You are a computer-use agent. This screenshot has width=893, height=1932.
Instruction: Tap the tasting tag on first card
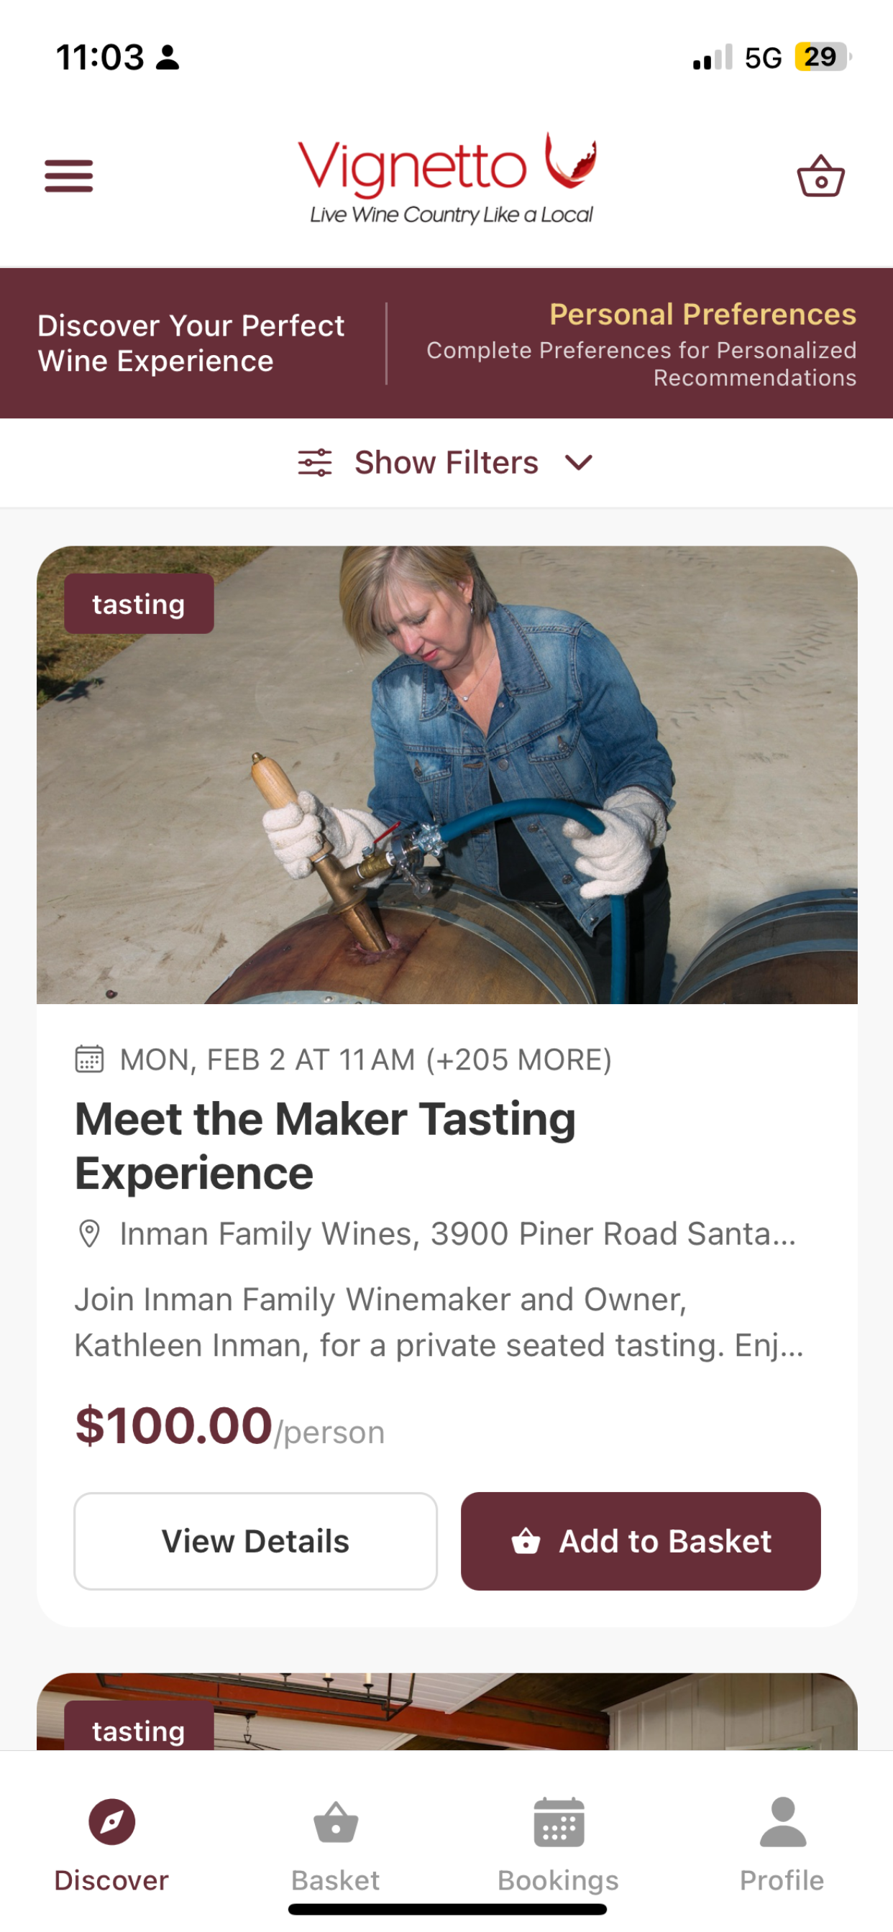(x=139, y=604)
